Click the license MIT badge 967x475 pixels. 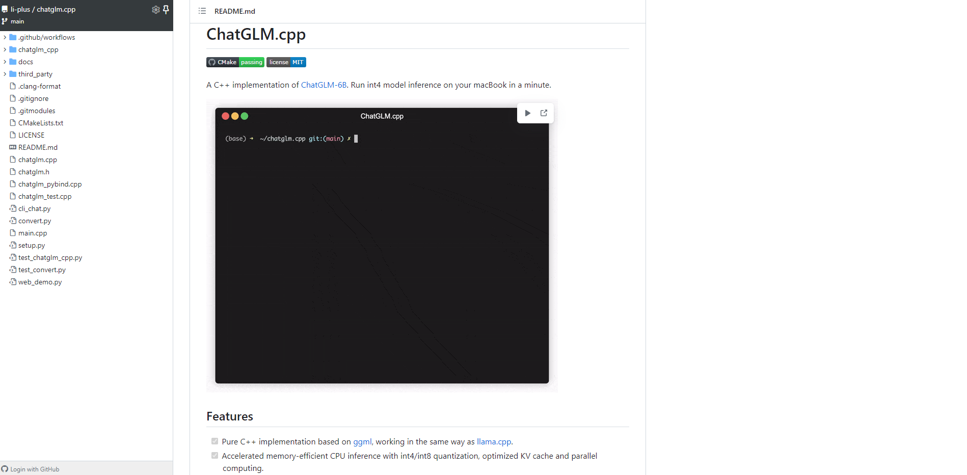286,62
